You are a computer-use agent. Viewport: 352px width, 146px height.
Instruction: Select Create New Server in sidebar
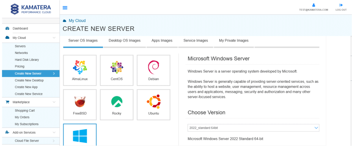click(x=31, y=73)
